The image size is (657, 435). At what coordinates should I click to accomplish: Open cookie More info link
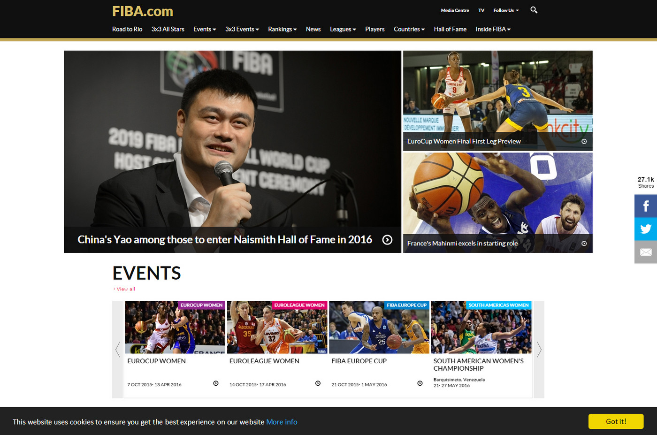coord(282,422)
